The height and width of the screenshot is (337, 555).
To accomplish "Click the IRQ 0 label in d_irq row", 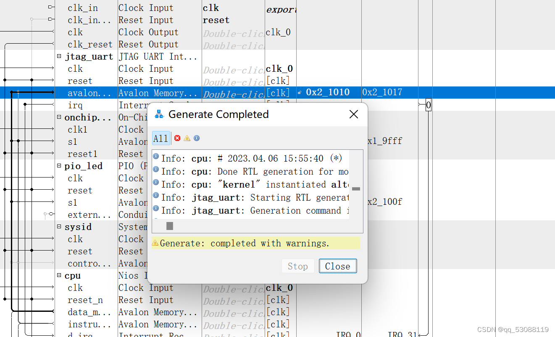I will 348,334.
